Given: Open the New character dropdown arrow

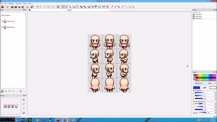Looking at the screenshot, I should 5,7.
